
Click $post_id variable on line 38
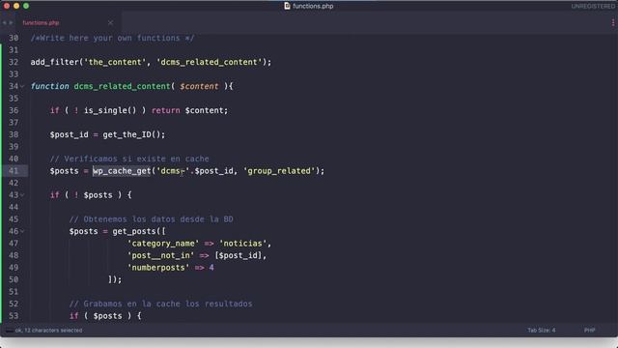tap(69, 134)
